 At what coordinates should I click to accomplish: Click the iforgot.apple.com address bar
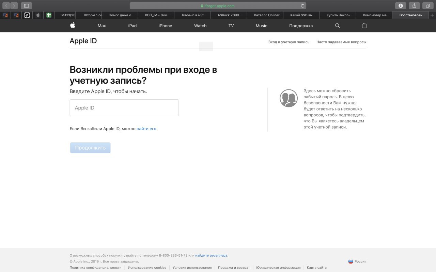[218, 6]
